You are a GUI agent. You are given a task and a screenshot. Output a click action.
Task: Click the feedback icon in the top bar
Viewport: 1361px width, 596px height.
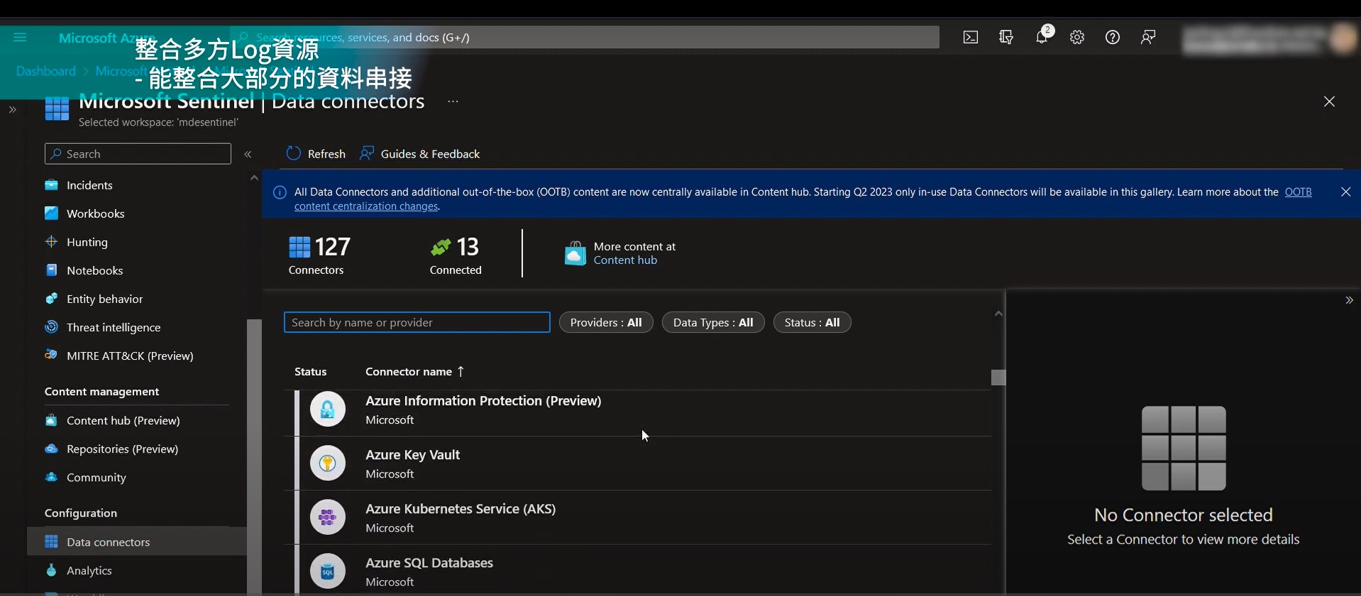(x=1148, y=38)
